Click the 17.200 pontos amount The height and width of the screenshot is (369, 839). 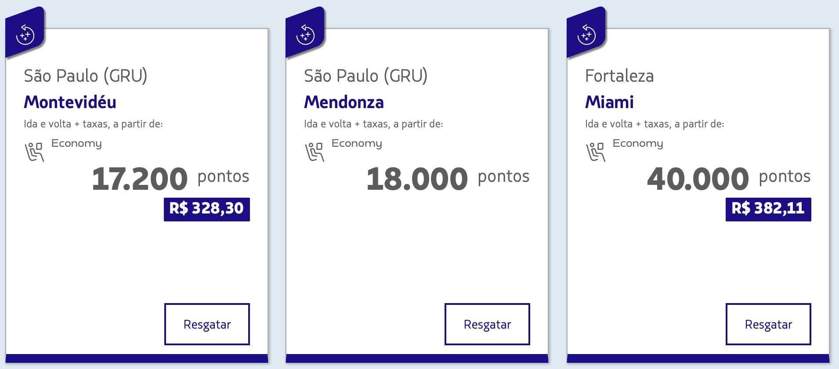click(x=170, y=178)
